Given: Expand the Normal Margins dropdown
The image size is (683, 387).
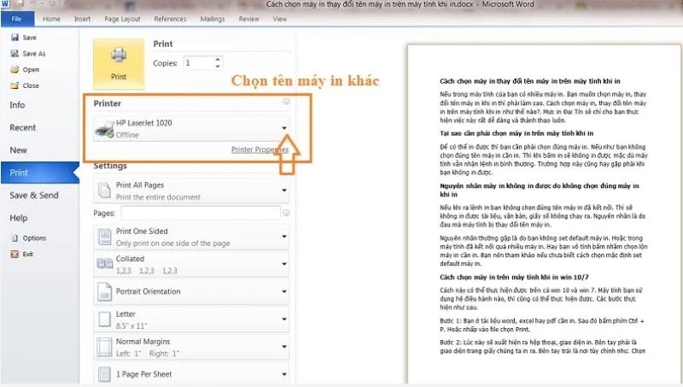Looking at the screenshot, I should [284, 347].
